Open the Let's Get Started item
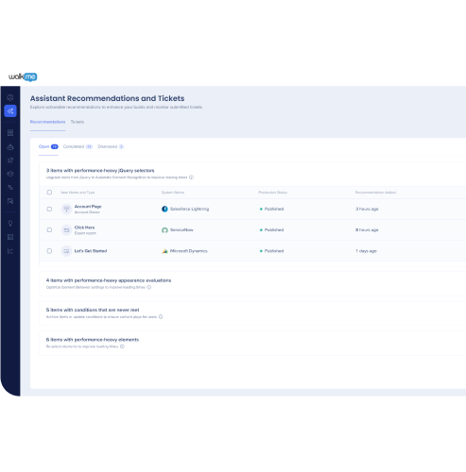This screenshot has height=472, width=466. [91, 251]
